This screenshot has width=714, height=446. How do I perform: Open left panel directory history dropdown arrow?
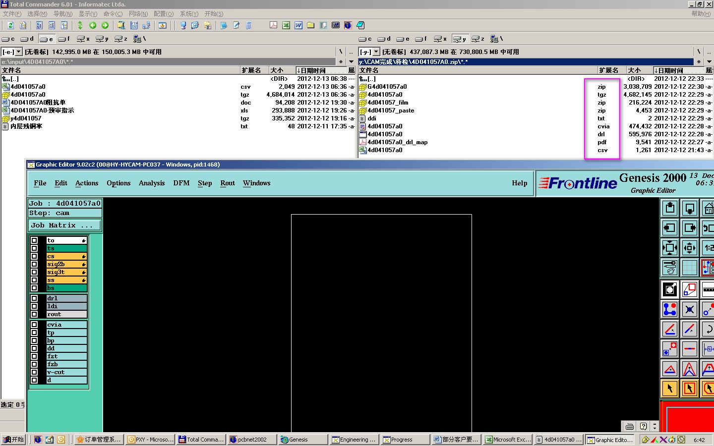[352, 62]
